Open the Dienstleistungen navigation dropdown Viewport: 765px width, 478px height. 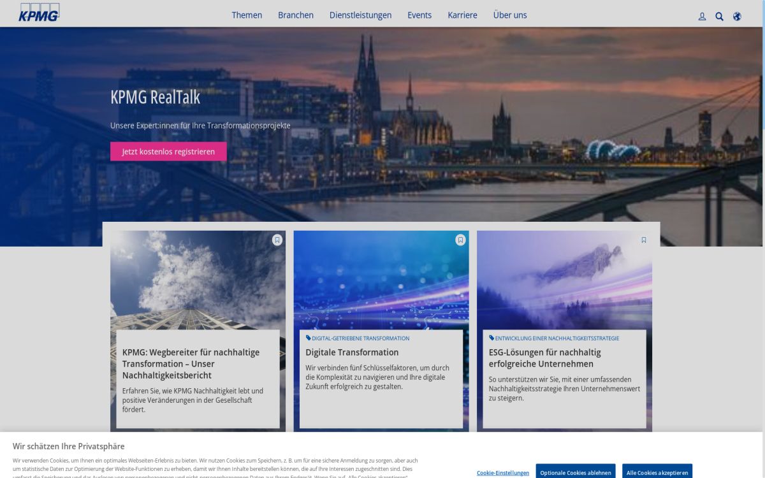coord(360,15)
